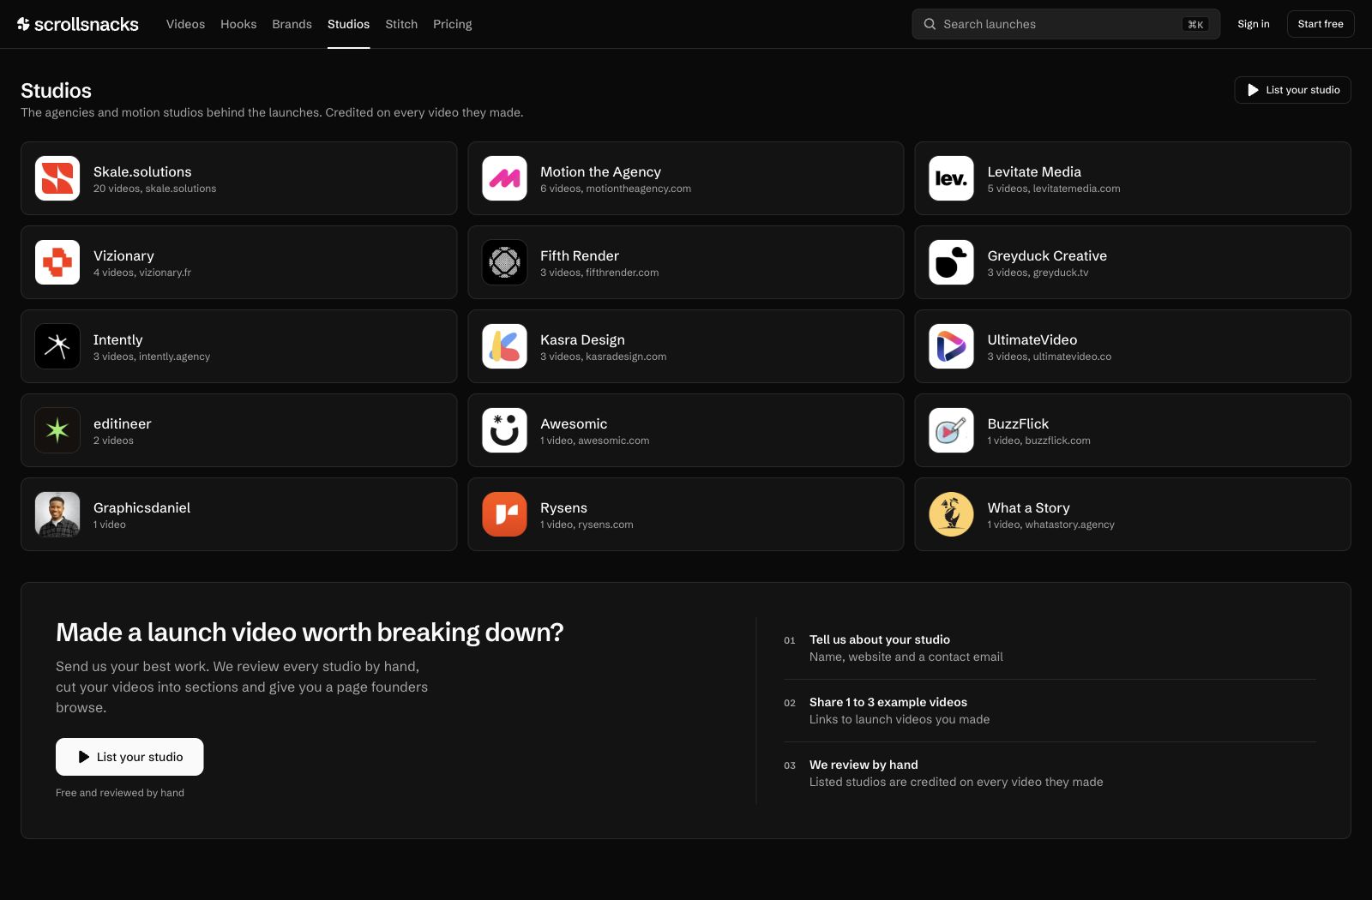Open the Brands nav tab
1372x900 pixels.
click(292, 24)
